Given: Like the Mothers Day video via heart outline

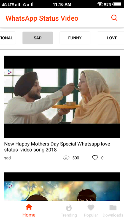Looking at the screenshot, I should [95, 158].
